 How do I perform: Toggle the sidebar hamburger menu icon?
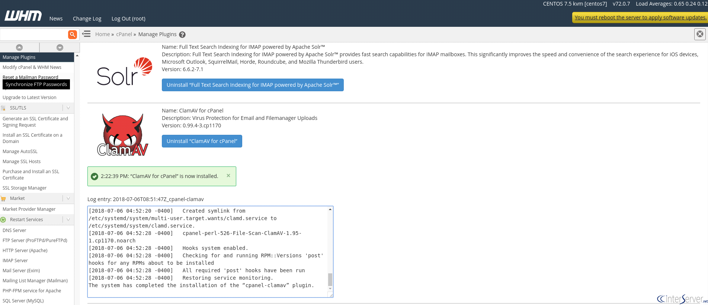coord(87,34)
